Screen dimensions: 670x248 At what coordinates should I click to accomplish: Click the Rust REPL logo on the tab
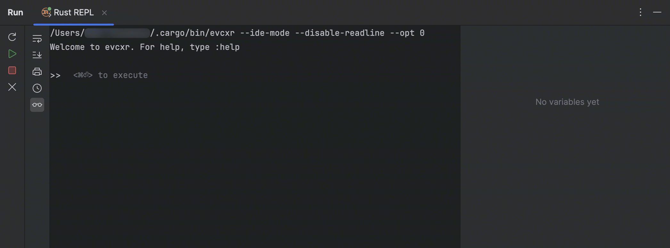coord(46,12)
